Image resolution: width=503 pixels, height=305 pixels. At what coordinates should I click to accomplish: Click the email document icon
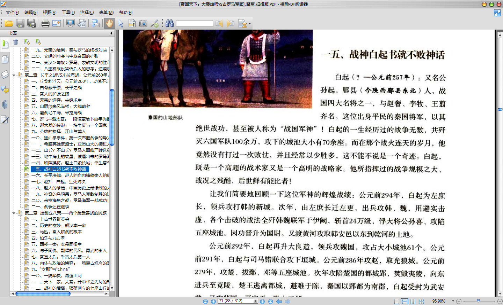coord(57,23)
